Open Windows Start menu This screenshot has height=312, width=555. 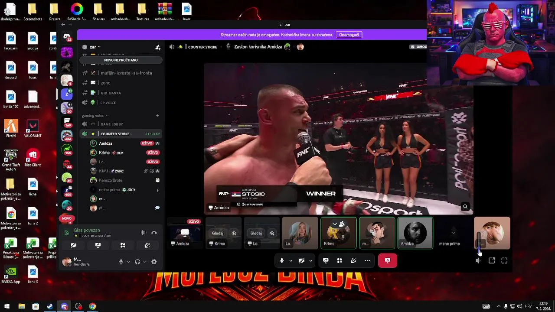point(7,306)
